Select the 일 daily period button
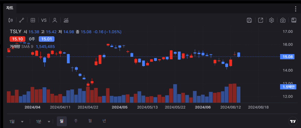Image resolution: width=301 pixels, height=128 pixels. 62,121
